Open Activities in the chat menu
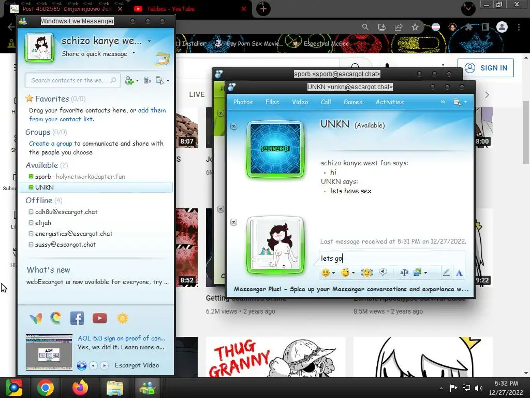The image size is (530, 398). (x=390, y=102)
